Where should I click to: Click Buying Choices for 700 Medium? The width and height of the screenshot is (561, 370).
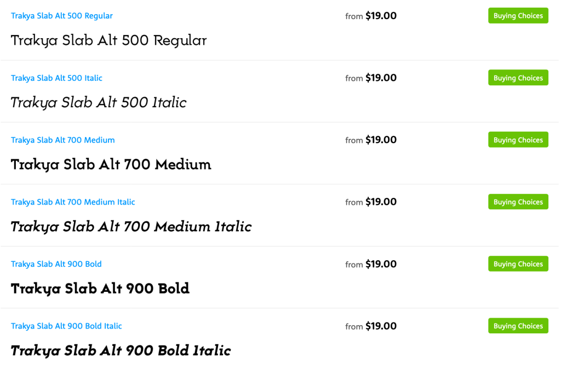(x=518, y=140)
